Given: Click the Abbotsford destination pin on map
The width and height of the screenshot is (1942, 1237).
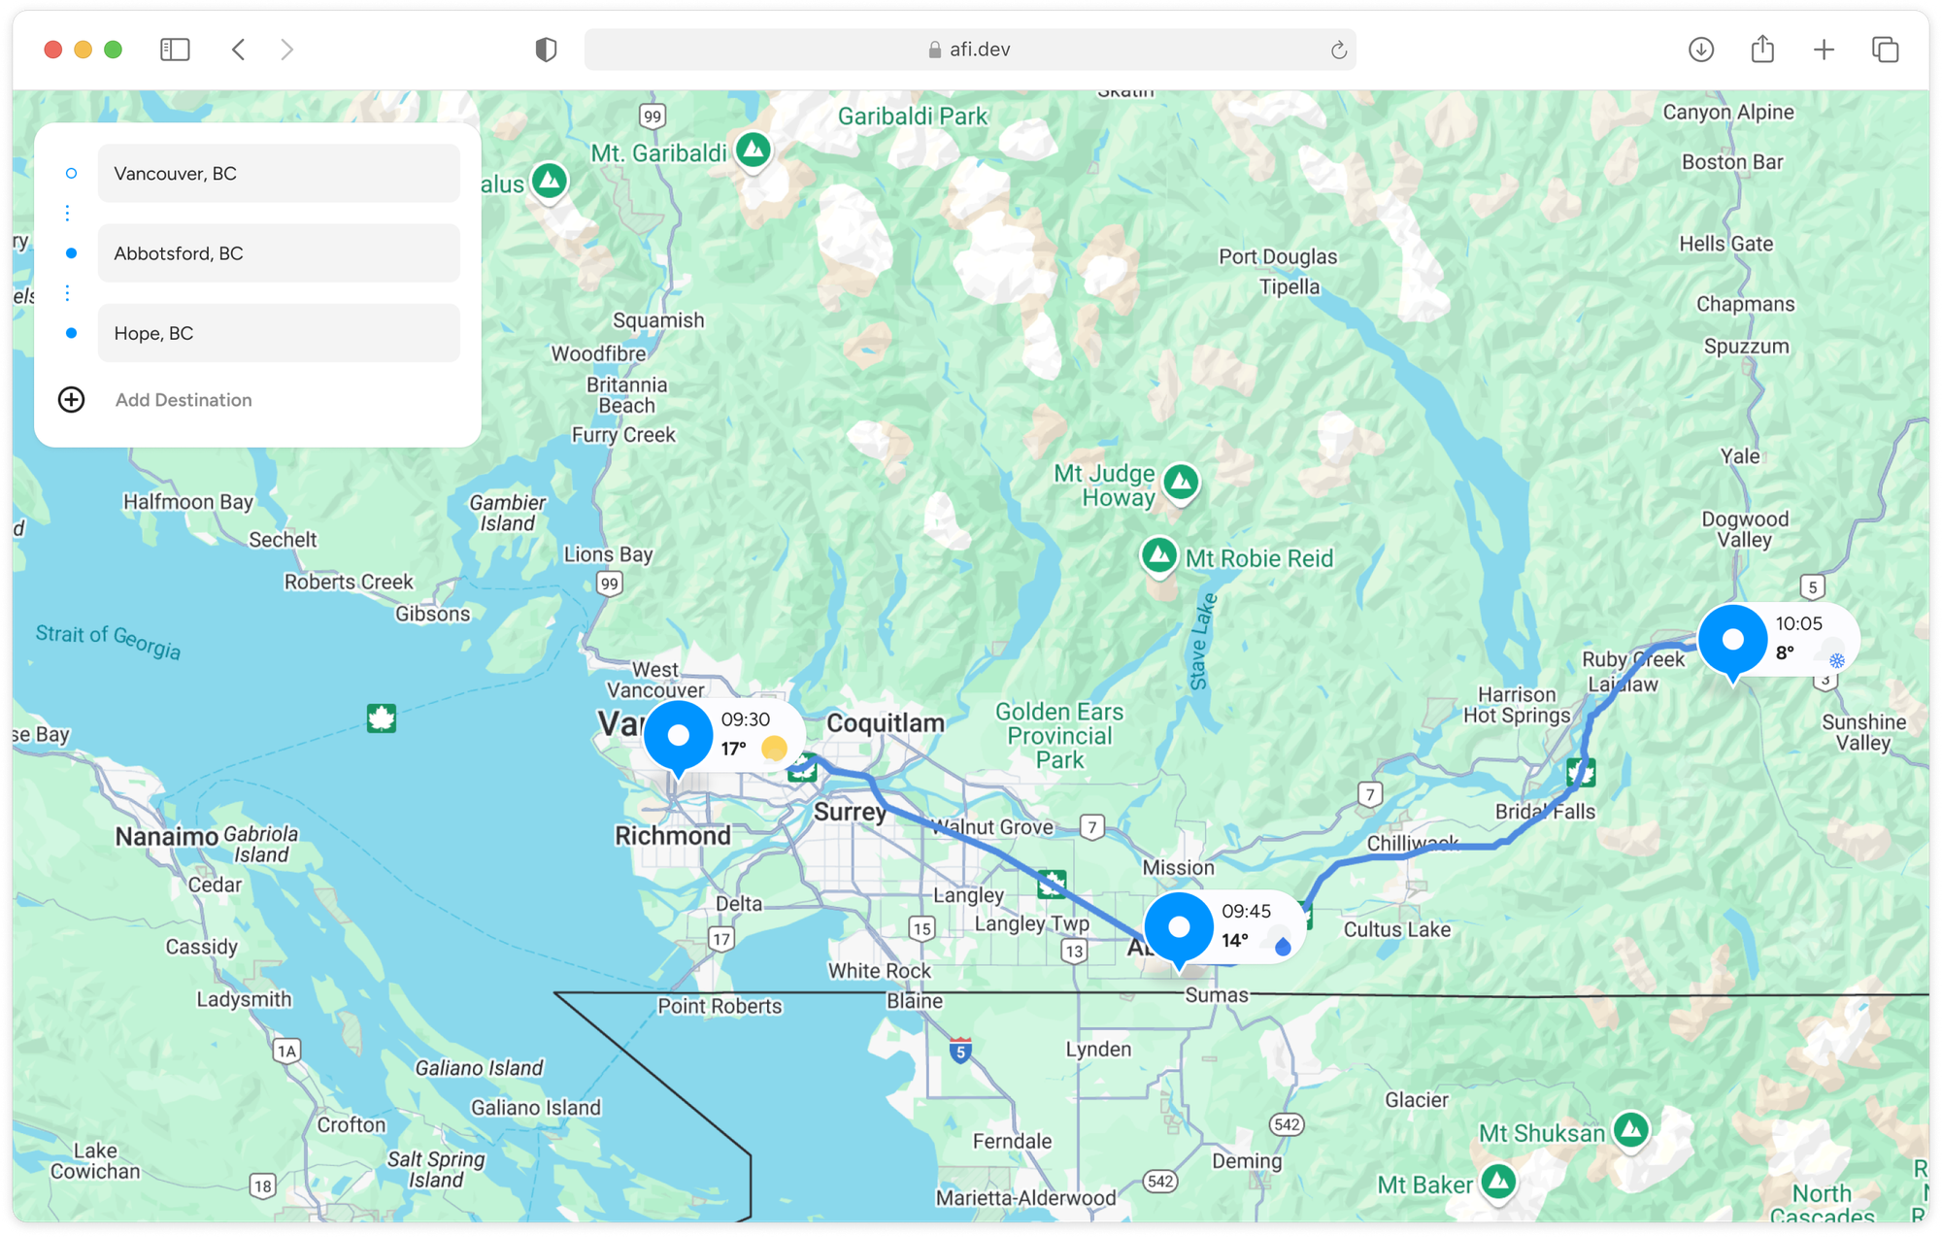Looking at the screenshot, I should click(x=1178, y=927).
